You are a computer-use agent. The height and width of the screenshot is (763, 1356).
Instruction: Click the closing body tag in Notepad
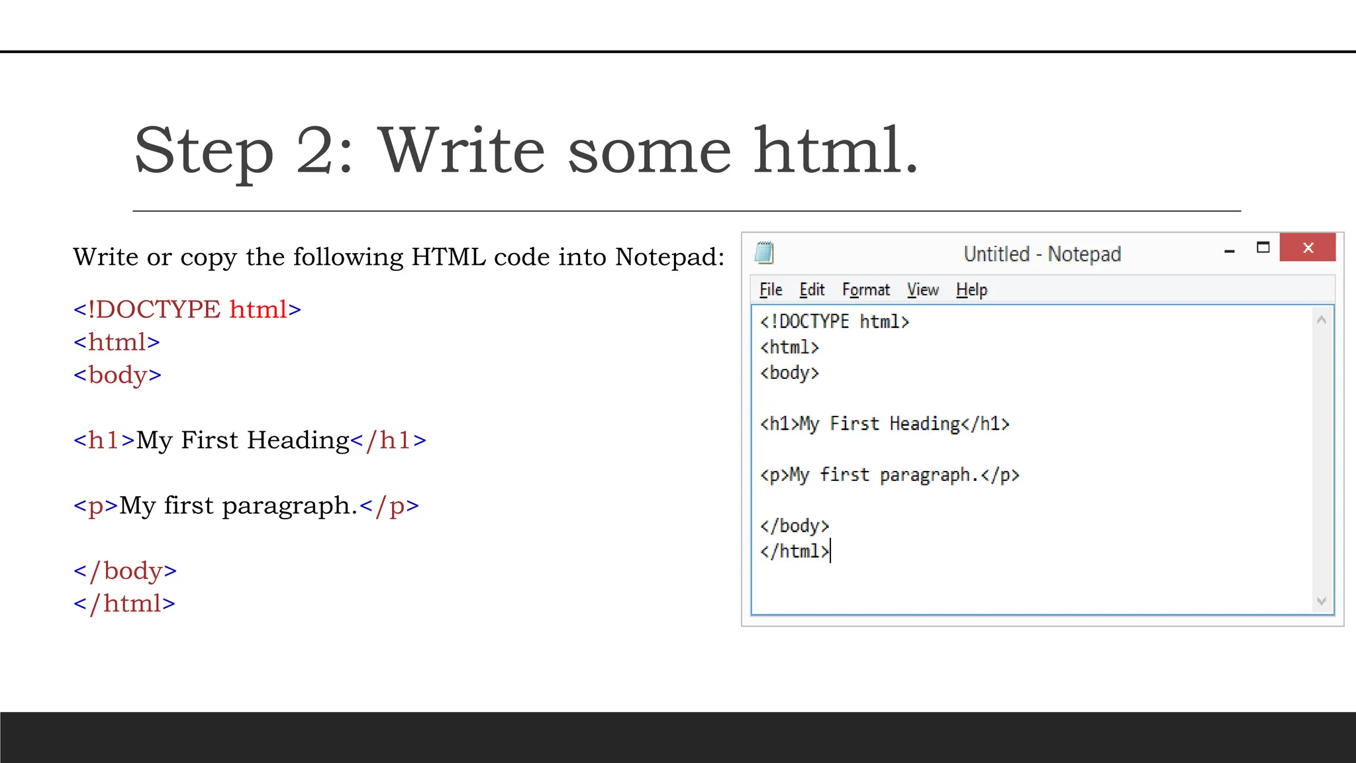pyautogui.click(x=795, y=526)
